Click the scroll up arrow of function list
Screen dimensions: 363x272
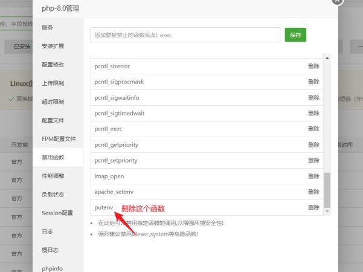327,58
